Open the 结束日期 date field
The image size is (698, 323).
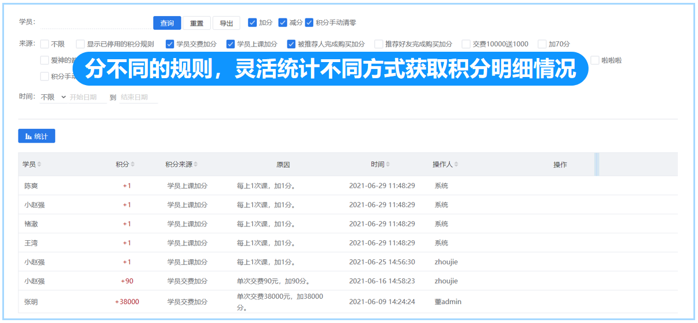coord(137,97)
